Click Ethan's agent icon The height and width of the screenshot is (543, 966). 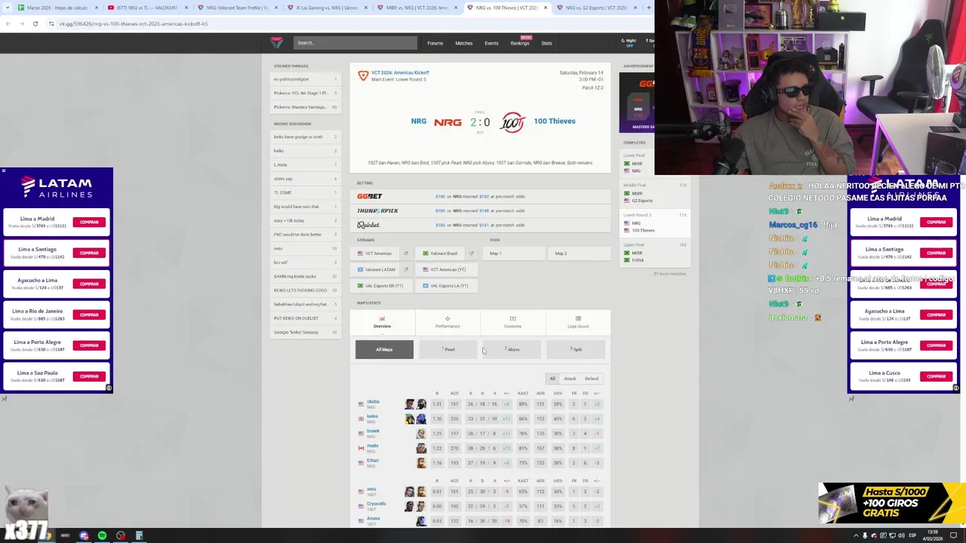coord(421,463)
